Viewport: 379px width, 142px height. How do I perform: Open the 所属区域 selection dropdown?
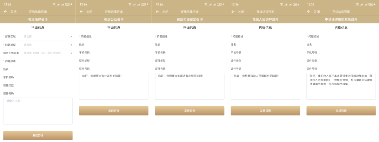pos(46,36)
